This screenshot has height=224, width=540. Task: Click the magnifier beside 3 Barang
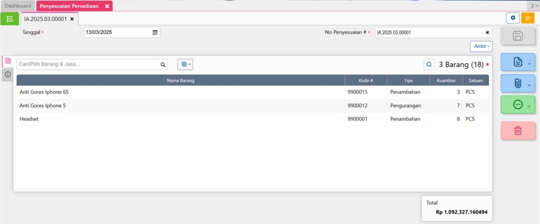point(429,65)
